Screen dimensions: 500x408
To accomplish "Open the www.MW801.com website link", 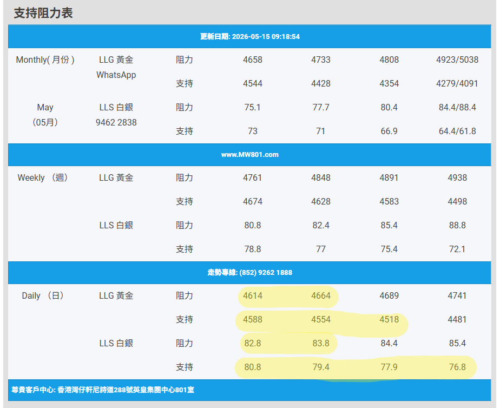I will [x=249, y=155].
